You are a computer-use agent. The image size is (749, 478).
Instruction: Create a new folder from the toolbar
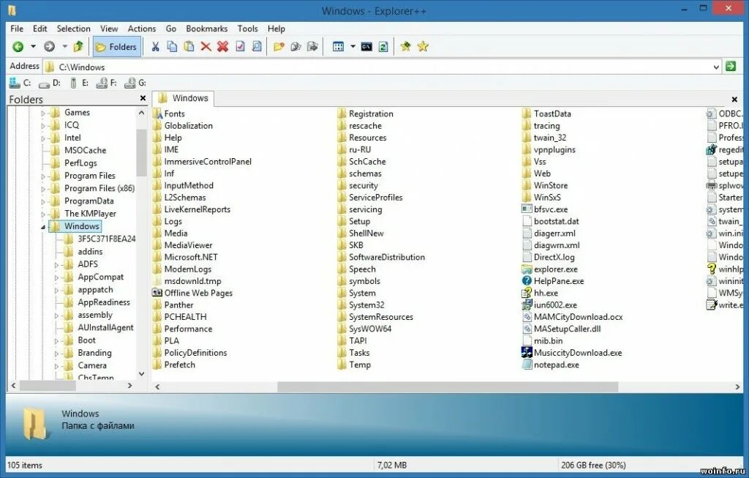click(279, 46)
